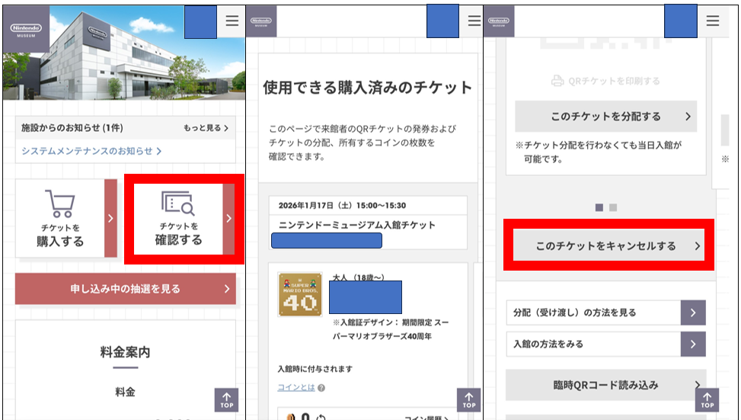The height and width of the screenshot is (420, 741).
Task: Click Nintendo Museum logo in left screen
Action: (x=26, y=30)
